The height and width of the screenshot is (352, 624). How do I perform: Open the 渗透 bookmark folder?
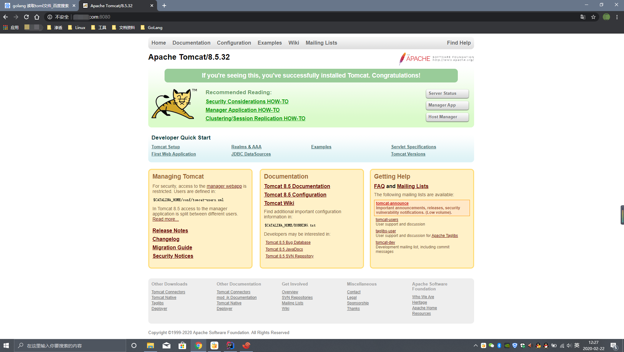[x=54, y=27]
